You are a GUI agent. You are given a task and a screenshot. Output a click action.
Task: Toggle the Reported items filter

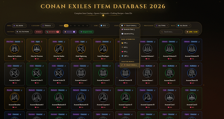point(53,32)
